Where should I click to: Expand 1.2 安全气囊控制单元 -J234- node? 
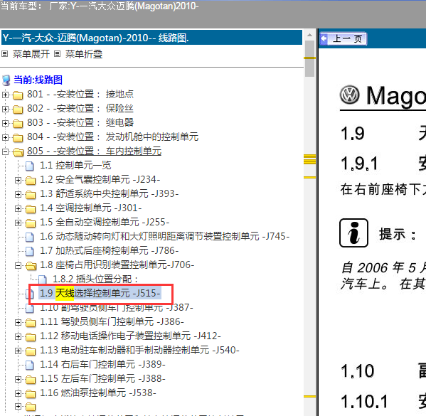point(18,180)
